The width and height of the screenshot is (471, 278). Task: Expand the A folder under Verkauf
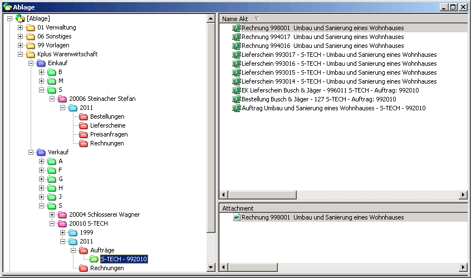[41, 162]
